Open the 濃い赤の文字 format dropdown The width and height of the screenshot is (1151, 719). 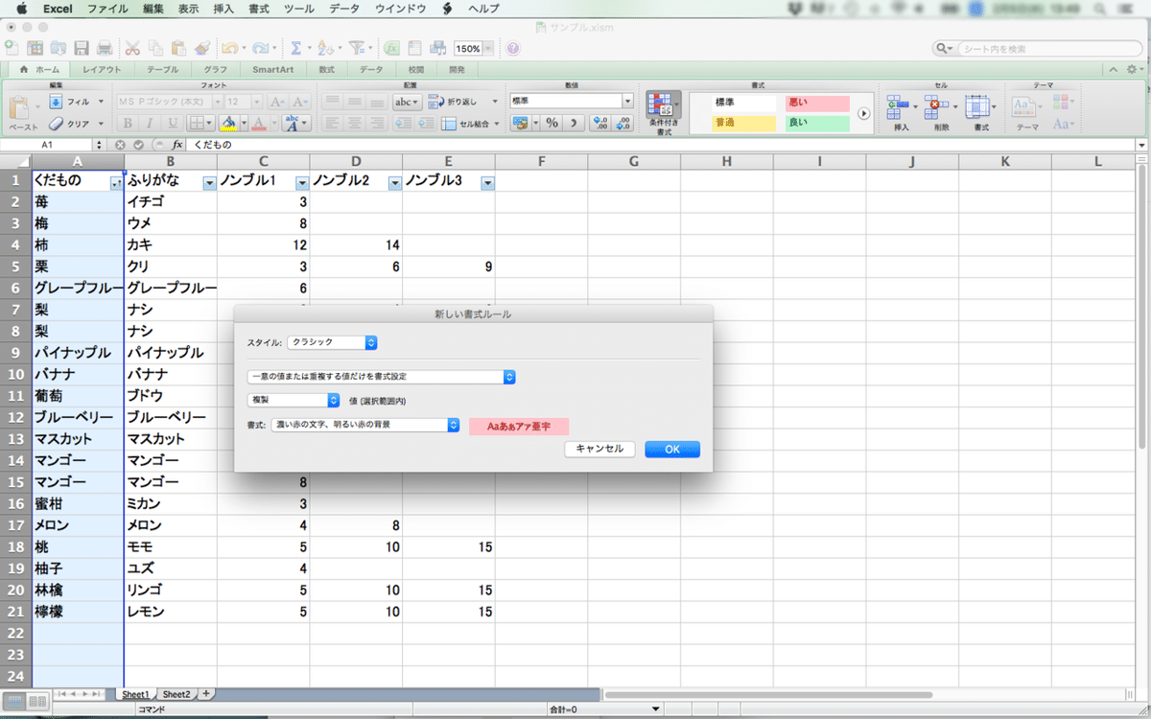click(365, 424)
